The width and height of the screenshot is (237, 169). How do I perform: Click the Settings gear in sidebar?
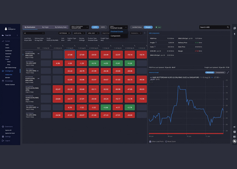point(3,137)
